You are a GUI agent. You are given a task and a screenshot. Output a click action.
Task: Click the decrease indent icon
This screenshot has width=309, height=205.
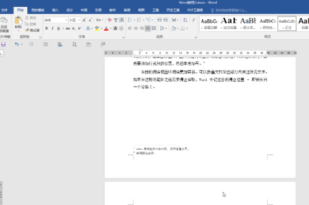coord(160,20)
